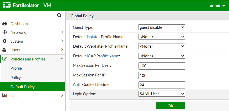
Task: Click the Log bar chart icon
Action: tap(5, 96)
